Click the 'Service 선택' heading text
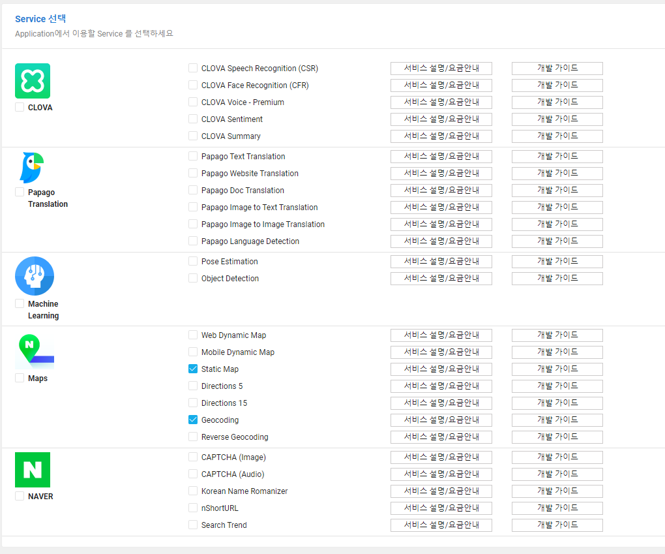The image size is (665, 554). [x=40, y=19]
